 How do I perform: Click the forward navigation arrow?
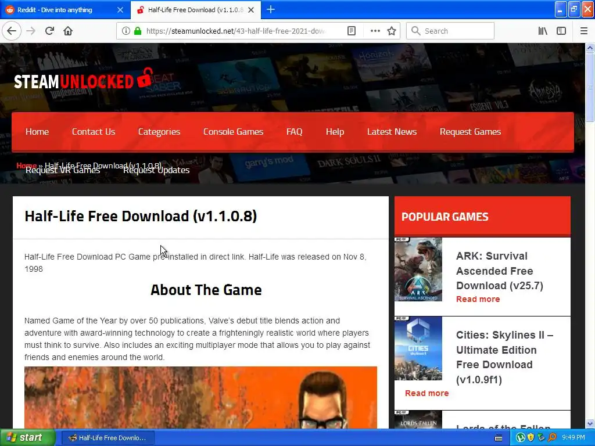[31, 31]
